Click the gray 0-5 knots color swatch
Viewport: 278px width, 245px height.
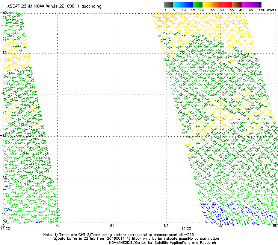pyautogui.click(x=168, y=5)
